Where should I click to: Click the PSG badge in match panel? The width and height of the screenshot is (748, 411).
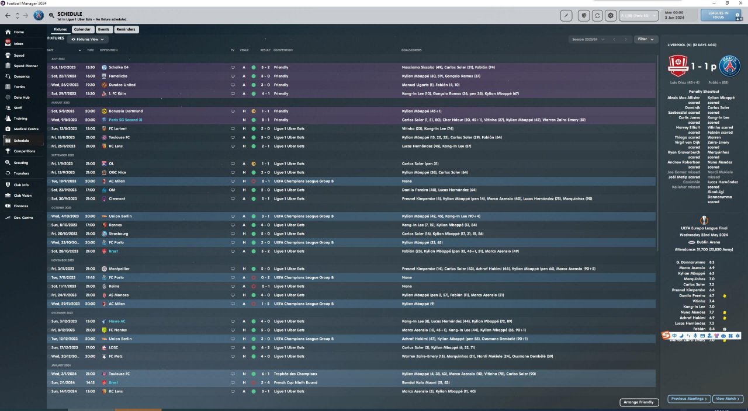[x=730, y=66]
